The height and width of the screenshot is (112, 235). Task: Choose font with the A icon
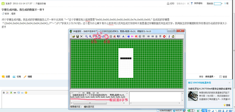click(x=123, y=37)
